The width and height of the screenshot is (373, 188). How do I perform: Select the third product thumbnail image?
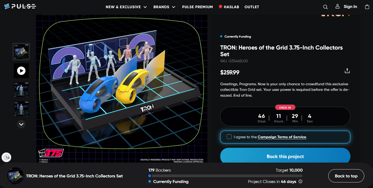coord(21,90)
